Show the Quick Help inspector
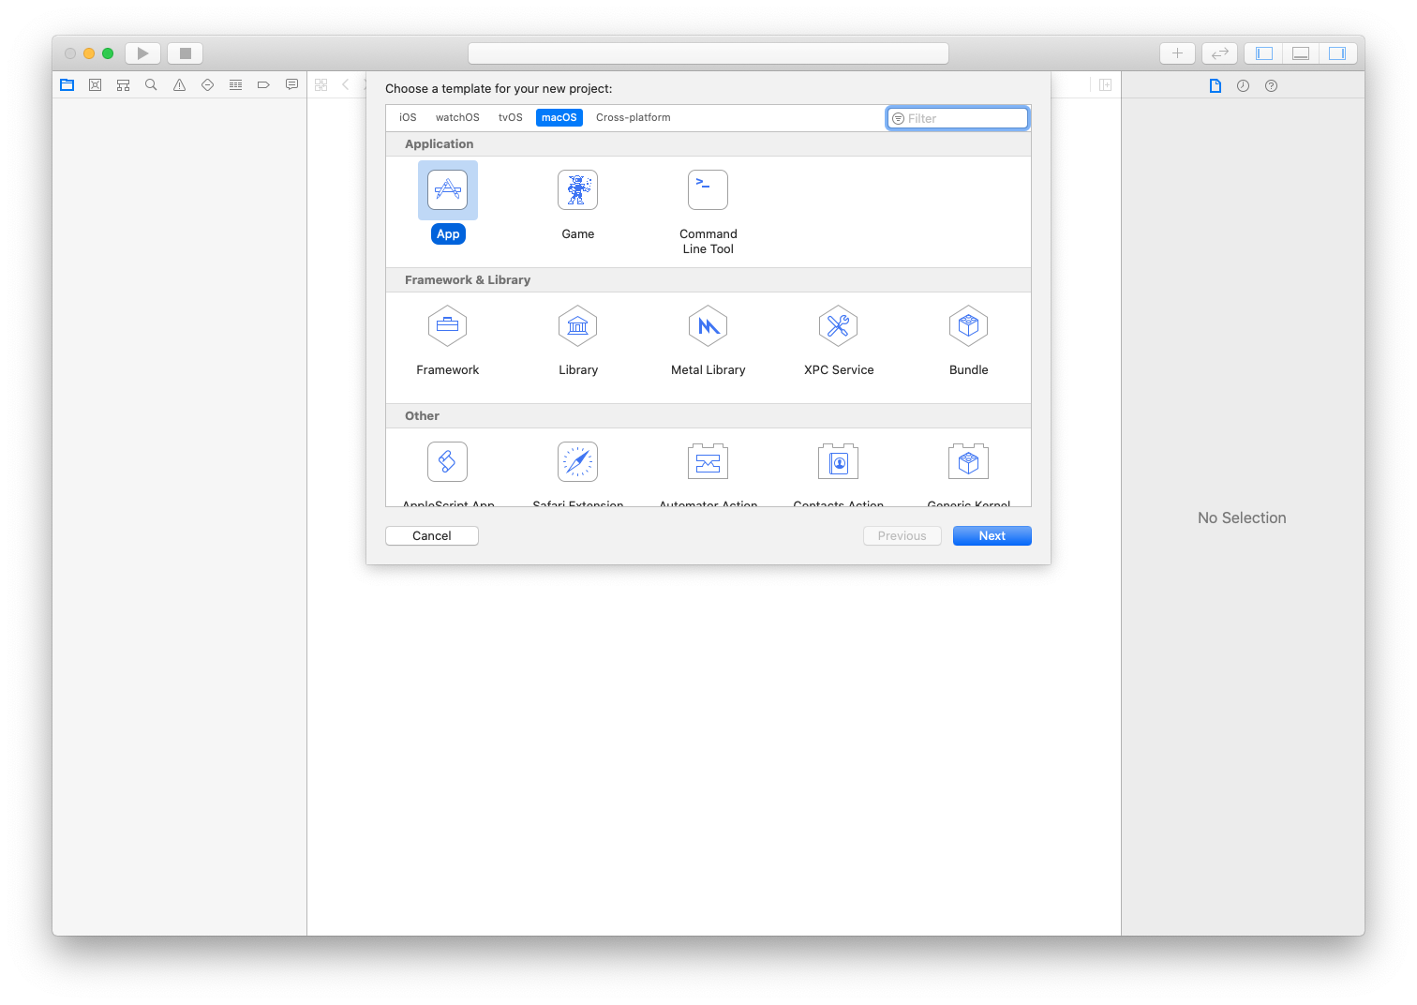The height and width of the screenshot is (1005, 1417). tap(1271, 86)
